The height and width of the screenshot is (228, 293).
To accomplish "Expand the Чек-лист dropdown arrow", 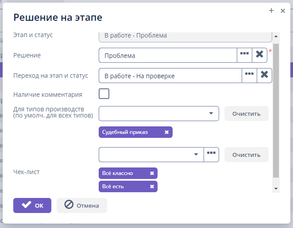I will (196, 155).
